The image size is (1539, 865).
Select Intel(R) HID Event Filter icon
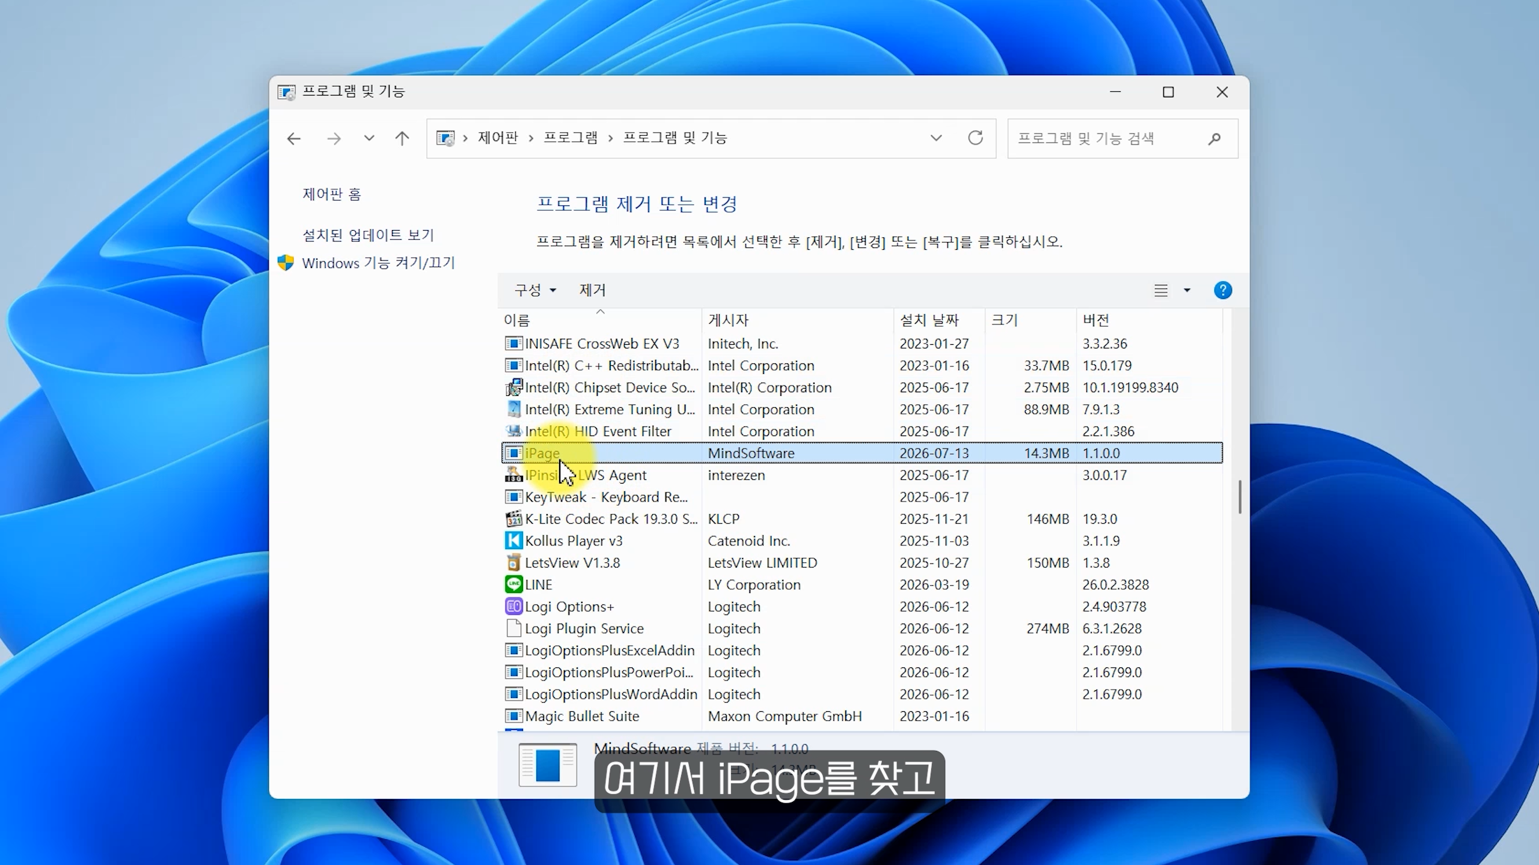coord(513,431)
